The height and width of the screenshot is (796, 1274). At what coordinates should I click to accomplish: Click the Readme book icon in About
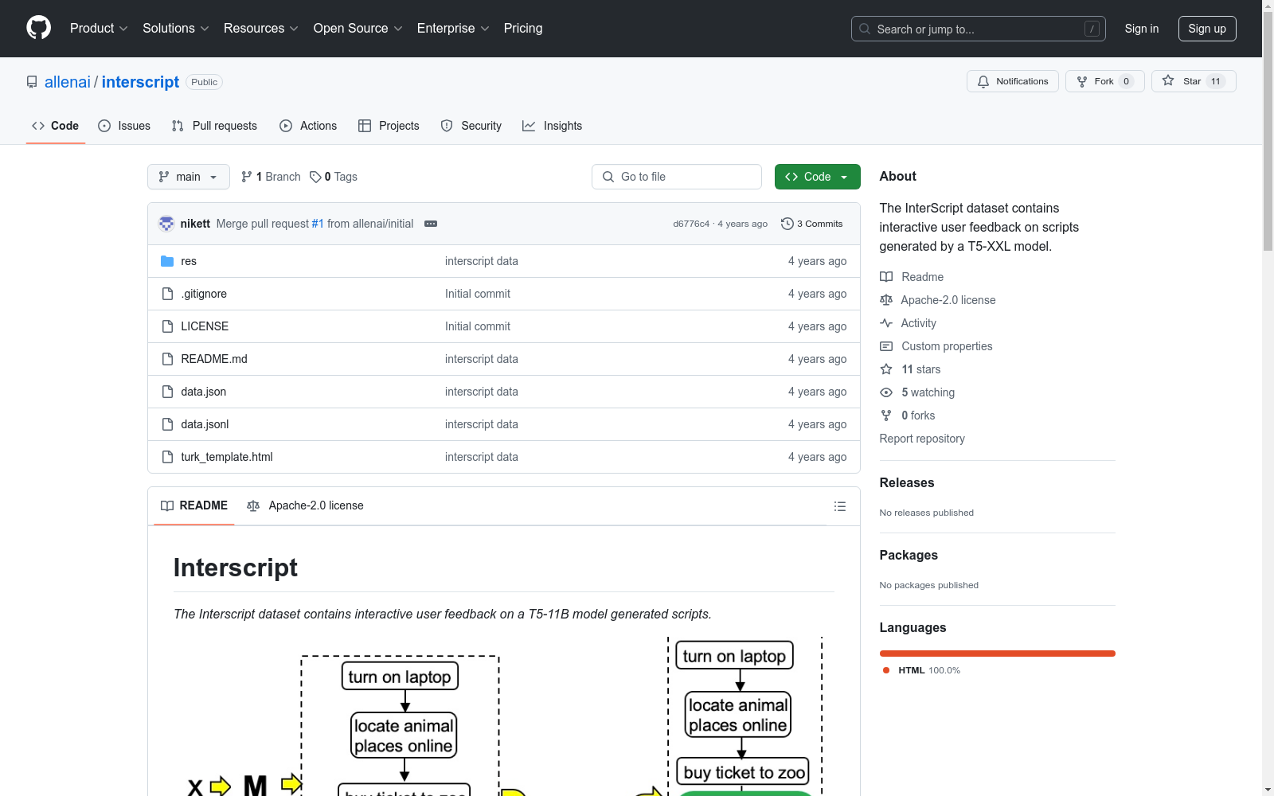pos(886,277)
